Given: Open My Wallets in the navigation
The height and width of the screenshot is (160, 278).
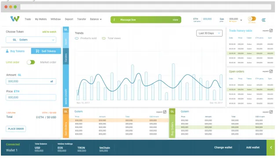Looking at the screenshot, I should pyautogui.click(x=41, y=19).
